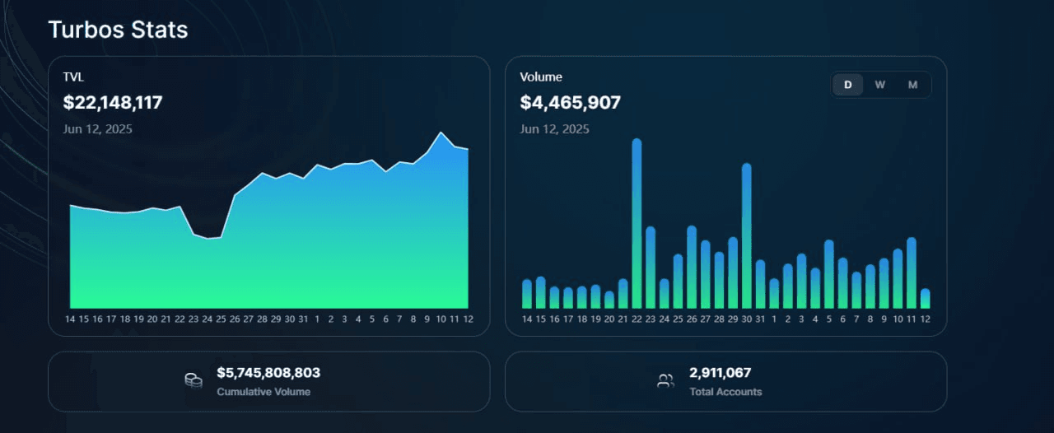This screenshot has height=433, width=1054.
Task: Switch volume chart to M monthly
Action: 912,85
